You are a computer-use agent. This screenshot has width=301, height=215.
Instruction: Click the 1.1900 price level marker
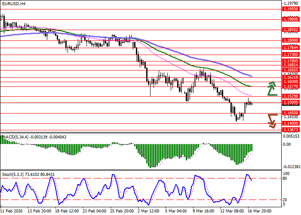291,19
